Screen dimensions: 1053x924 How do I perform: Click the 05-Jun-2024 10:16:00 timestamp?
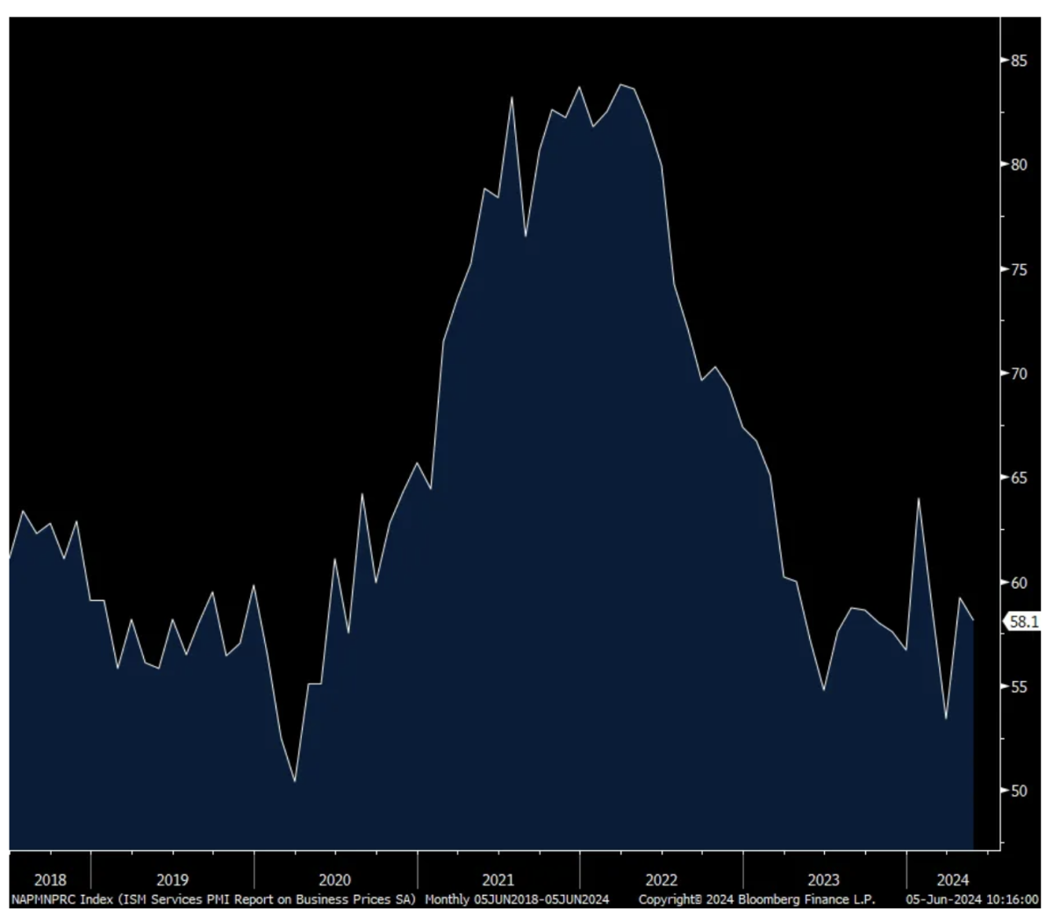[x=972, y=899]
